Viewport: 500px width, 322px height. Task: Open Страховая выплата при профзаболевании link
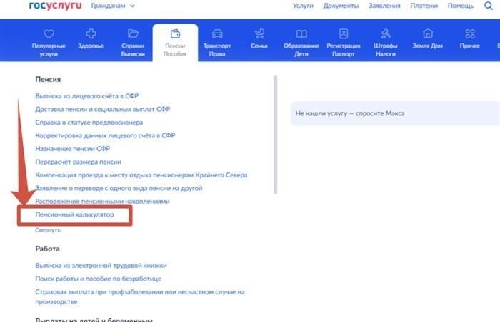[140, 296]
